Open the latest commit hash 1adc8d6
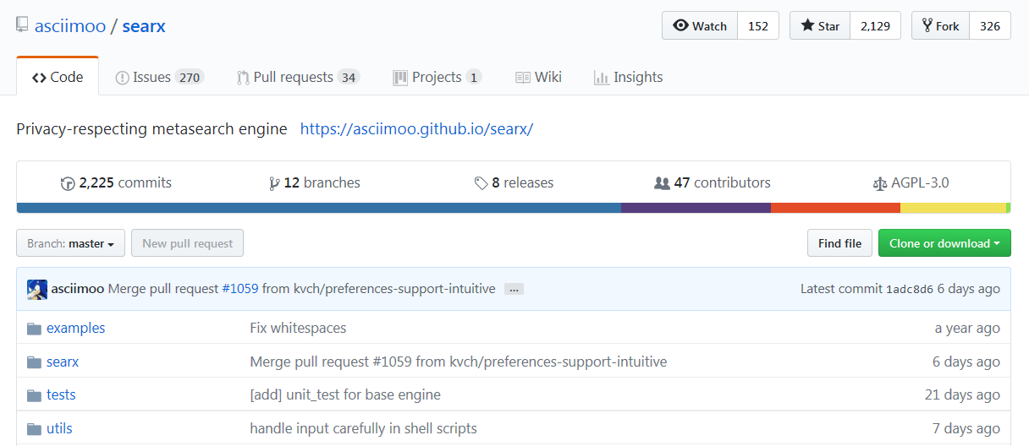1029x446 pixels. pos(910,289)
